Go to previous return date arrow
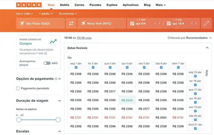 click(x=192, y=24)
